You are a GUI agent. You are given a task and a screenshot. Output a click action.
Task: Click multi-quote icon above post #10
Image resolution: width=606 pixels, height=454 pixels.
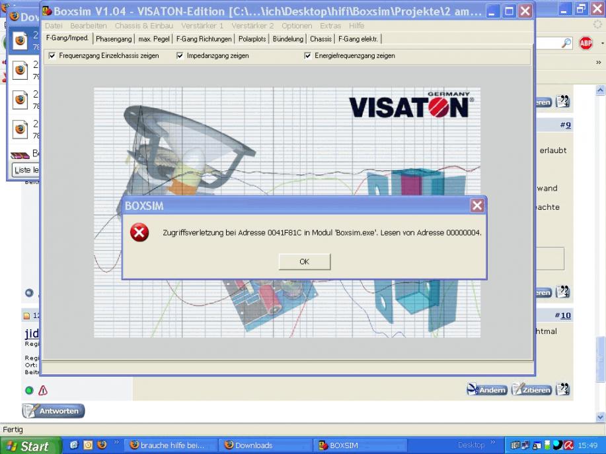[x=562, y=292]
